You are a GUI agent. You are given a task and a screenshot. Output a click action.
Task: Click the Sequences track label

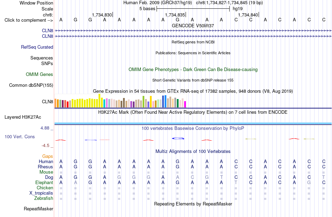pos(42,58)
